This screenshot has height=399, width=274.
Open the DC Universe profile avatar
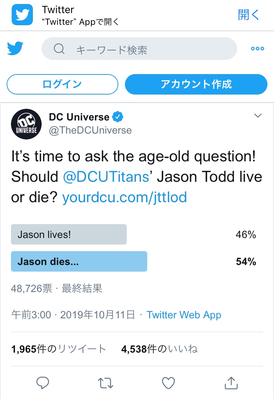click(x=26, y=124)
